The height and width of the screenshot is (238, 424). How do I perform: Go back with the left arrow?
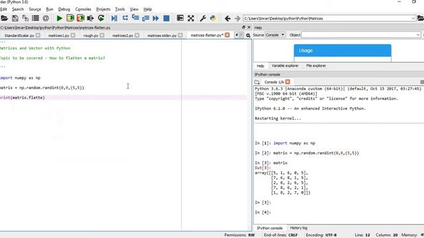pyautogui.click(x=227, y=18)
